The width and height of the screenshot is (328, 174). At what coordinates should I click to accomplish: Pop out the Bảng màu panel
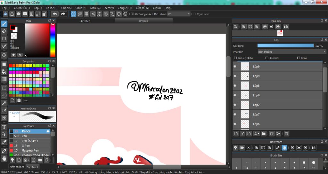[50, 61]
